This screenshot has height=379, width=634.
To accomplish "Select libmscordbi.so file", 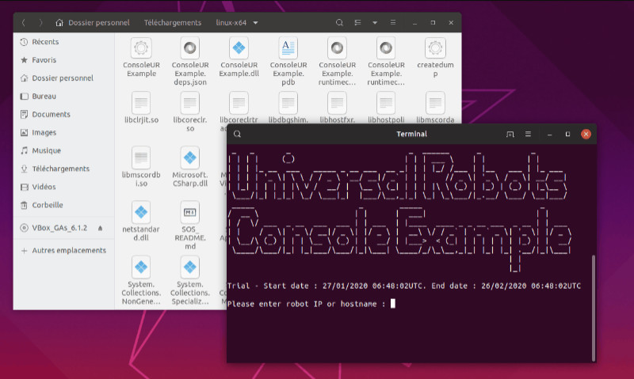I will [x=141, y=167].
